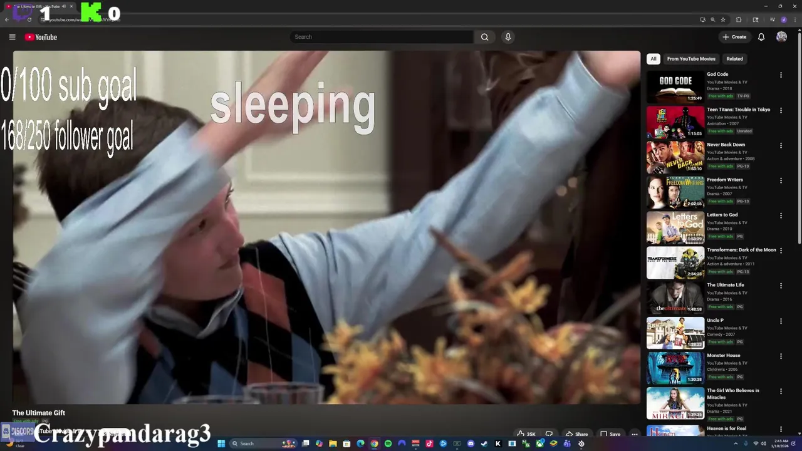Click the zoom magnifier in address bar
This screenshot has height=451, width=802.
[712, 19]
